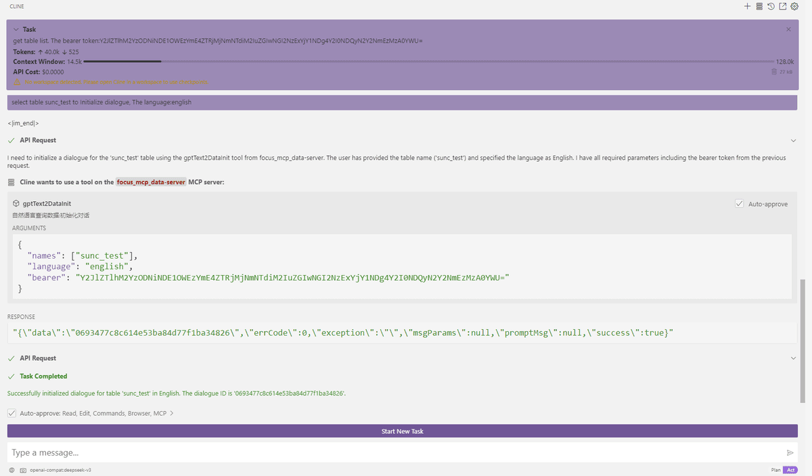Click the "names": ["sunc_test"] argument line
Screen dimensions: 812x476
tap(82, 255)
